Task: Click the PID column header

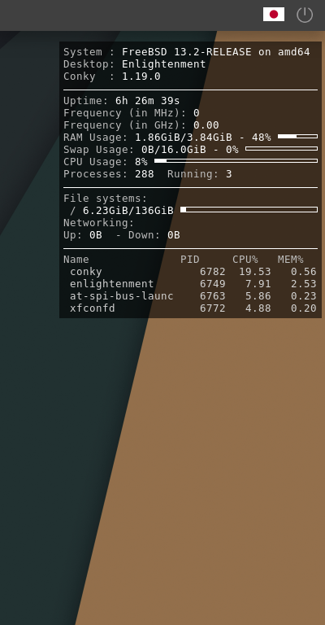Action: point(190,260)
